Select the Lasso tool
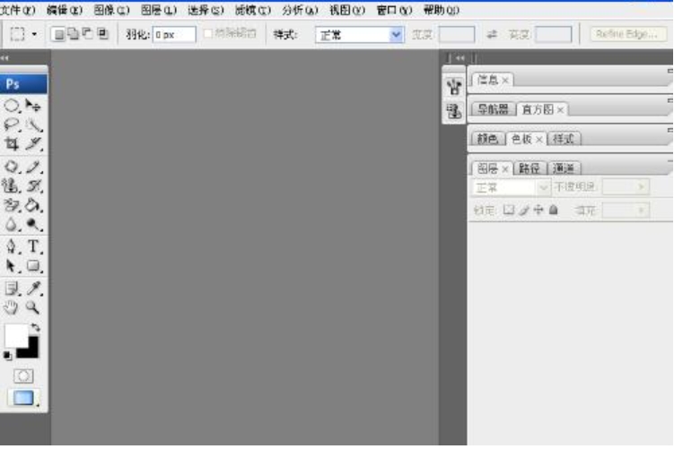Viewport: 674px width, 449px height. pos(12,125)
